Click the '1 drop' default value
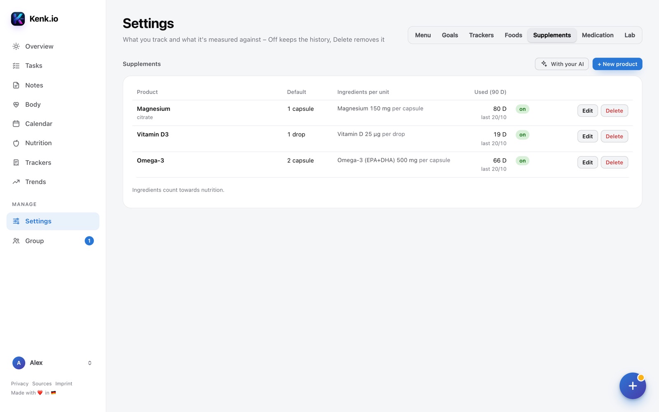Image resolution: width=659 pixels, height=412 pixels. [296, 135]
